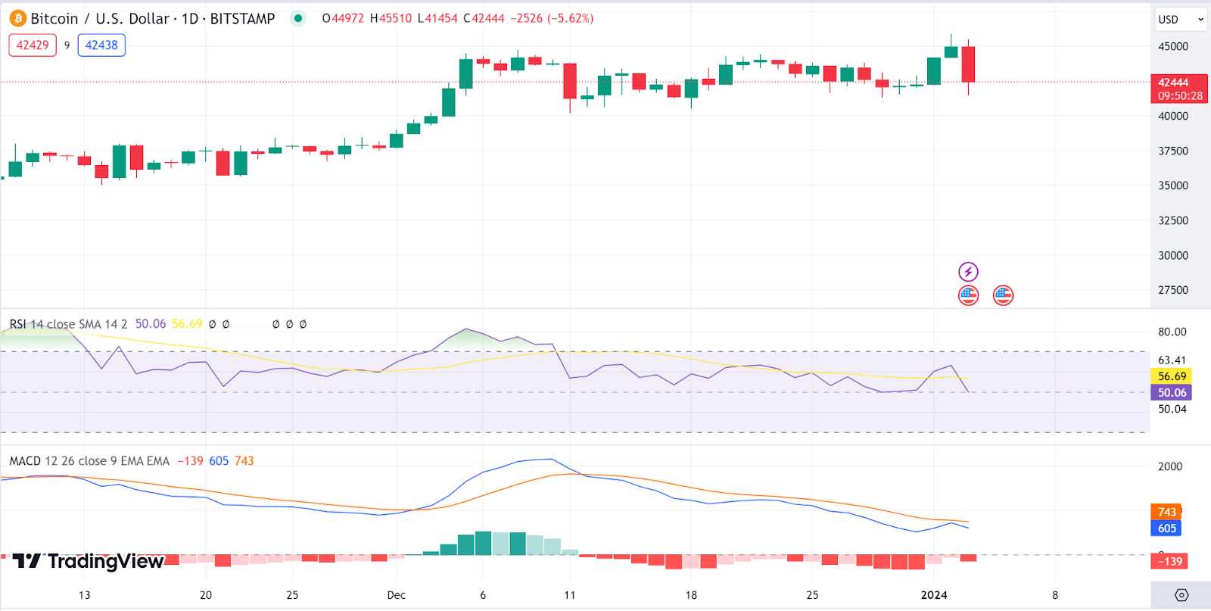The width and height of the screenshot is (1211, 611).
Task: Click the blue MACD label 605
Action: click(x=1166, y=528)
